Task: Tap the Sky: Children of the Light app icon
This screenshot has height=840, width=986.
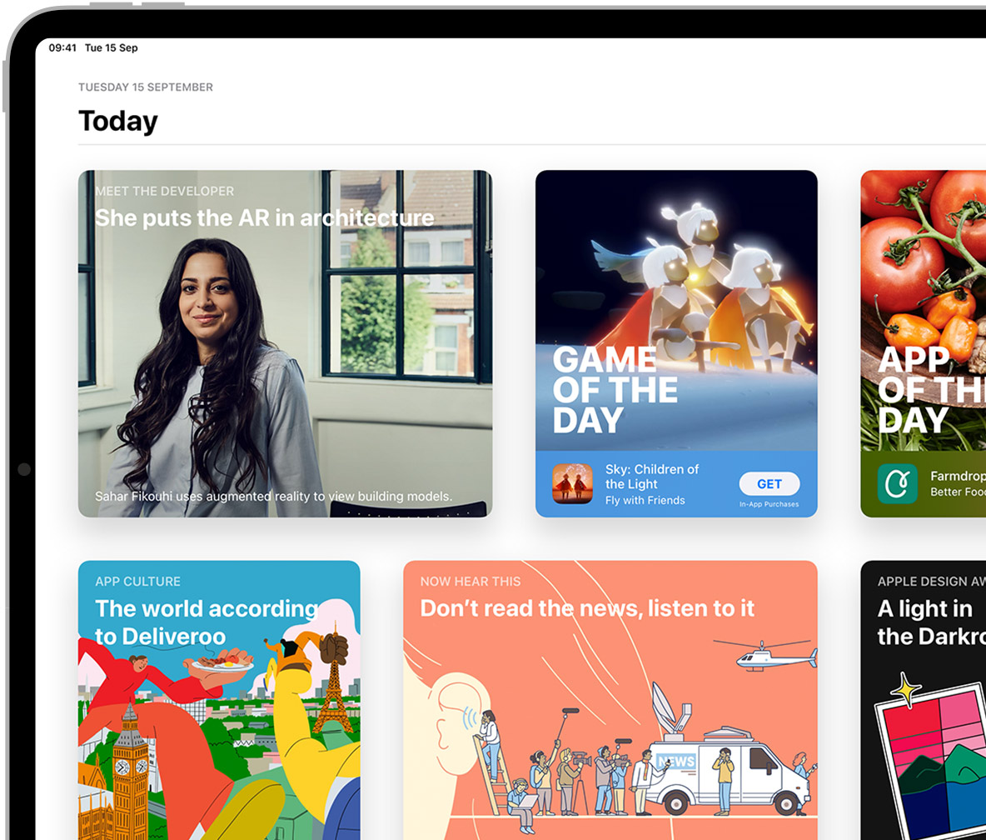Action: [572, 484]
